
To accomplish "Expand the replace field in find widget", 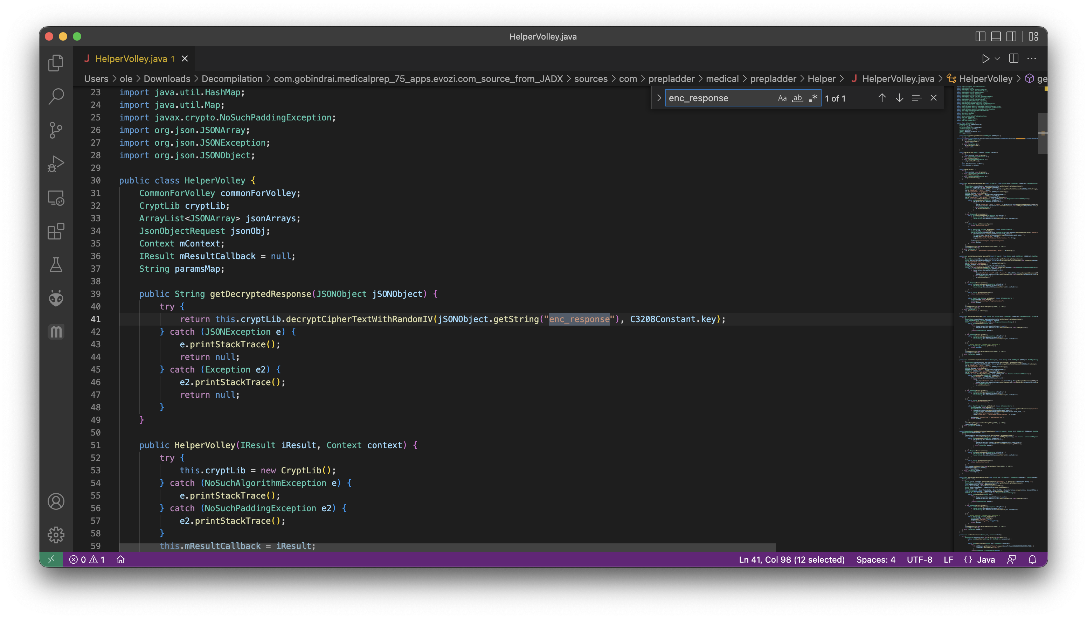I will 659,98.
